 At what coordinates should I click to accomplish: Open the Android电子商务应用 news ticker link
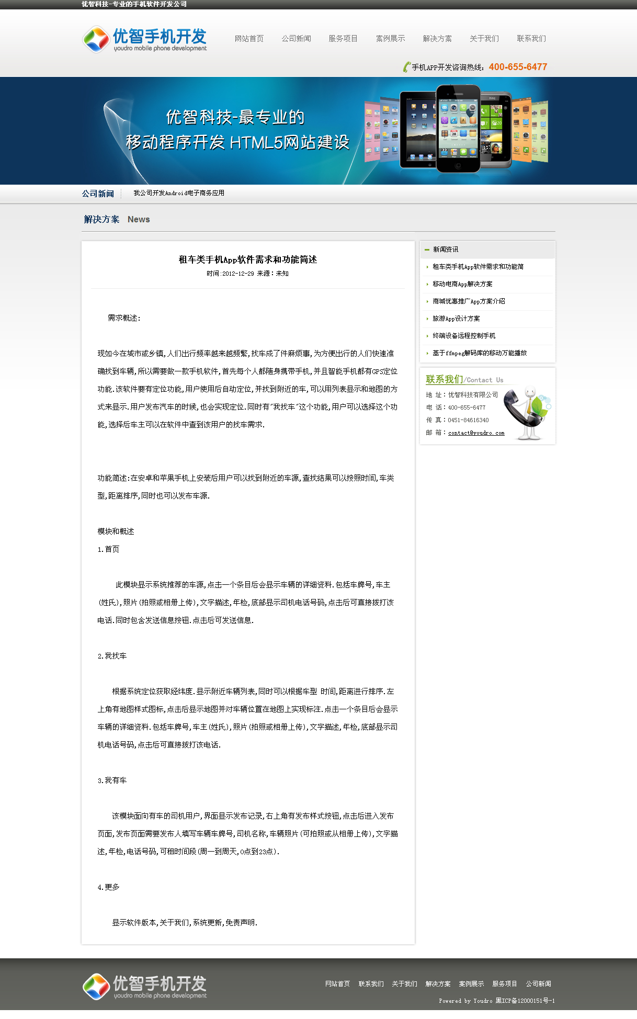click(179, 193)
